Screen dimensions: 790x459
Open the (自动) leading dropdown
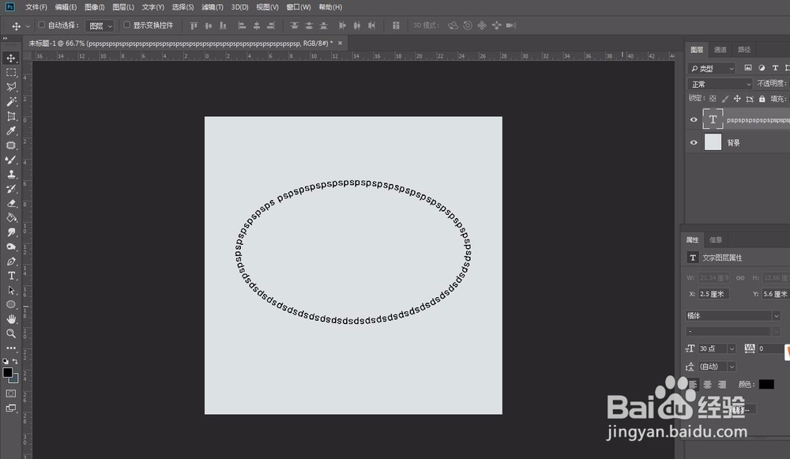click(x=732, y=367)
